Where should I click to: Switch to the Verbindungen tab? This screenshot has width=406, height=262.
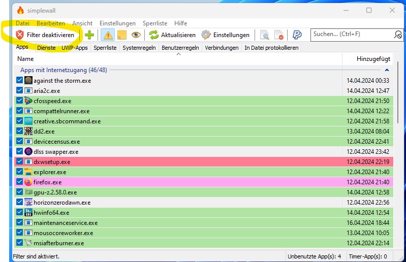[222, 48]
